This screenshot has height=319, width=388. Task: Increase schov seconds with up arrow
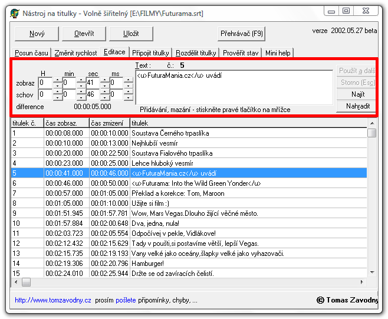[105, 92]
